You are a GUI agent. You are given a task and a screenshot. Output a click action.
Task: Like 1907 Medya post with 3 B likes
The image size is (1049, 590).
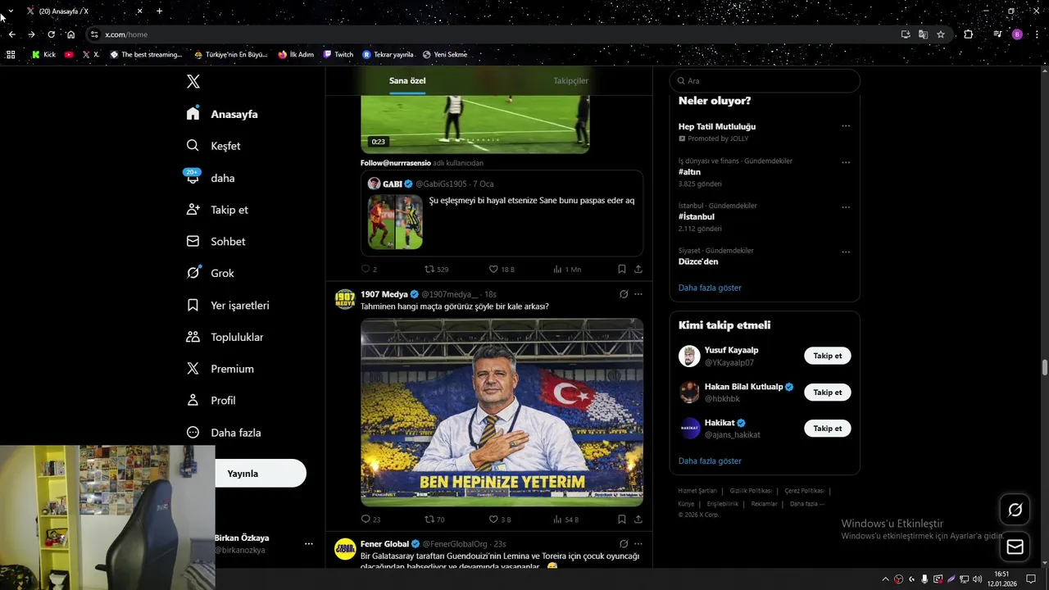coord(500,520)
